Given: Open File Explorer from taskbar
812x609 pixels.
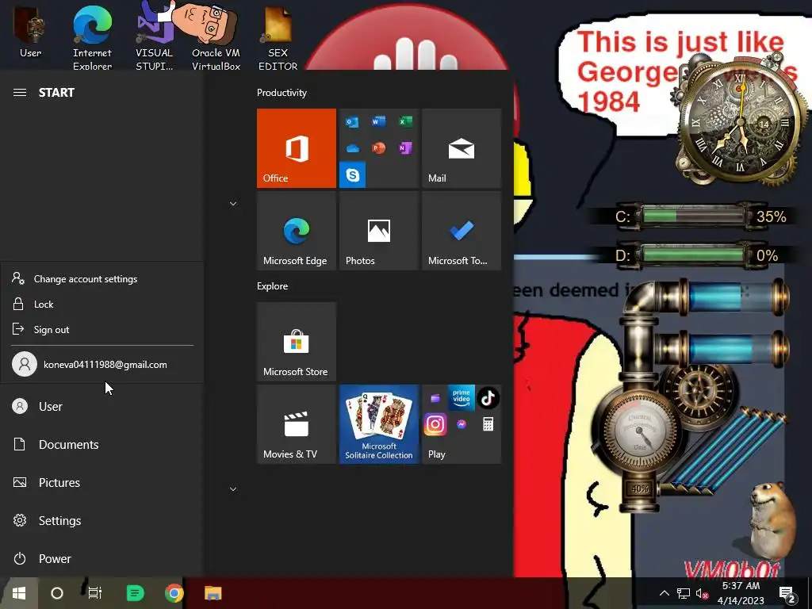Looking at the screenshot, I should click(213, 593).
